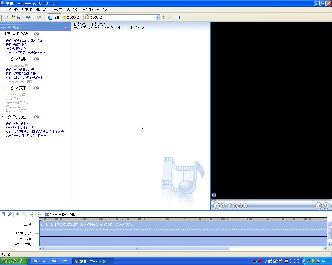
Task: Click the timeline horizontal scrollbar thumb
Action: pos(137,249)
